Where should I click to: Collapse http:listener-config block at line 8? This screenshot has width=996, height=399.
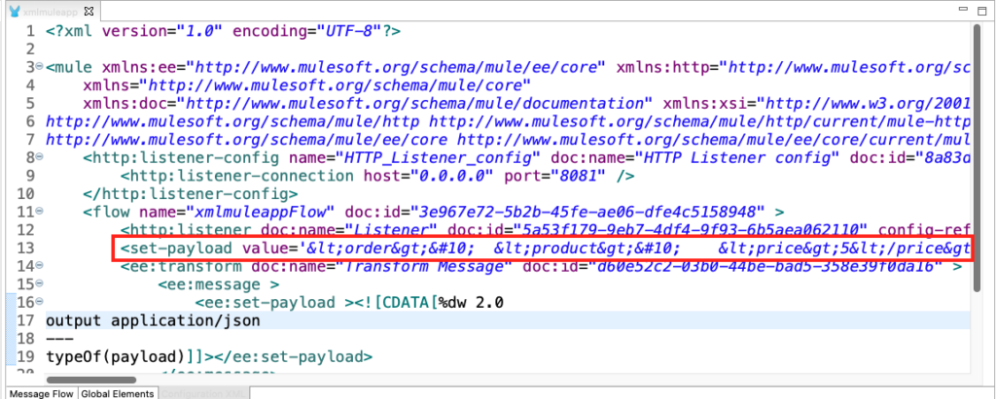tap(38, 157)
